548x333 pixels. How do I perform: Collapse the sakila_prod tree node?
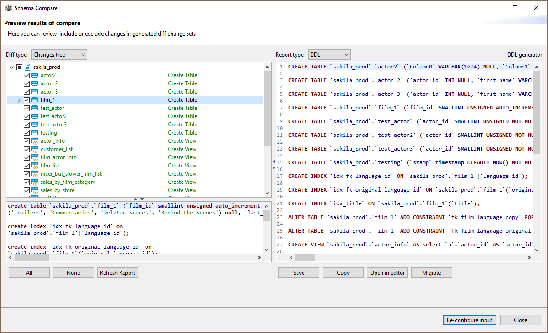[11, 67]
